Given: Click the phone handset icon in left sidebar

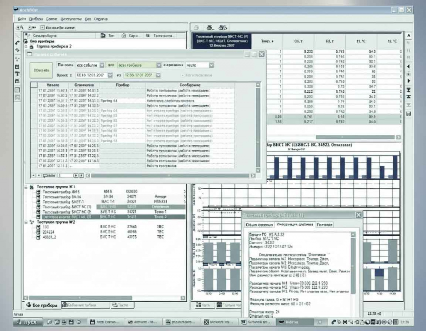Looking at the screenshot, I should [17, 43].
